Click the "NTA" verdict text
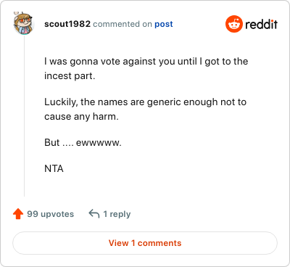290x267 pixels. click(x=54, y=168)
